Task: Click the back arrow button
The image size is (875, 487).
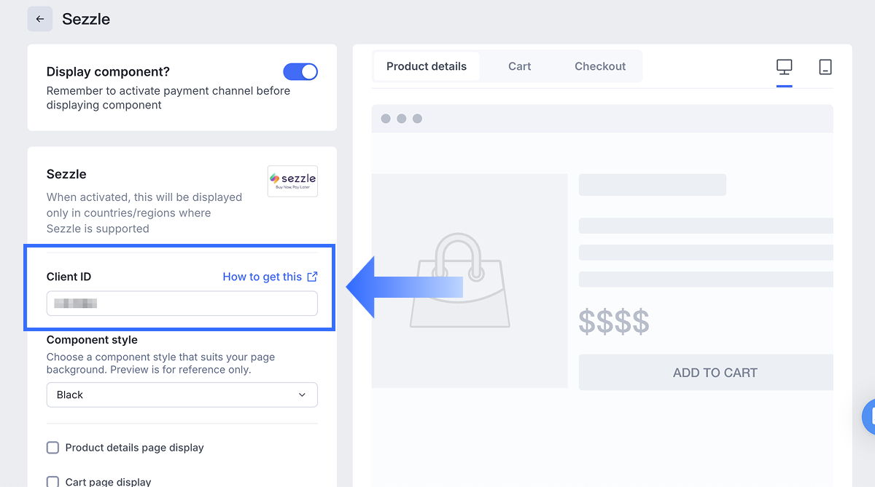Action: (40, 19)
